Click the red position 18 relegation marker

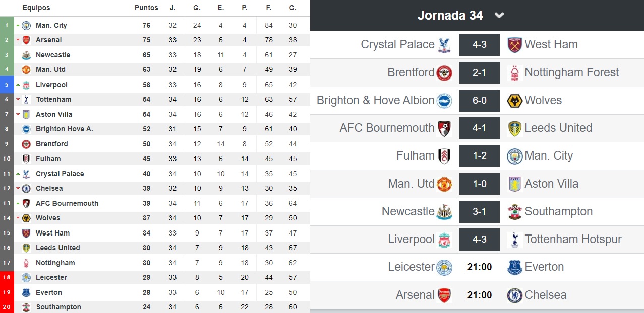tap(7, 278)
